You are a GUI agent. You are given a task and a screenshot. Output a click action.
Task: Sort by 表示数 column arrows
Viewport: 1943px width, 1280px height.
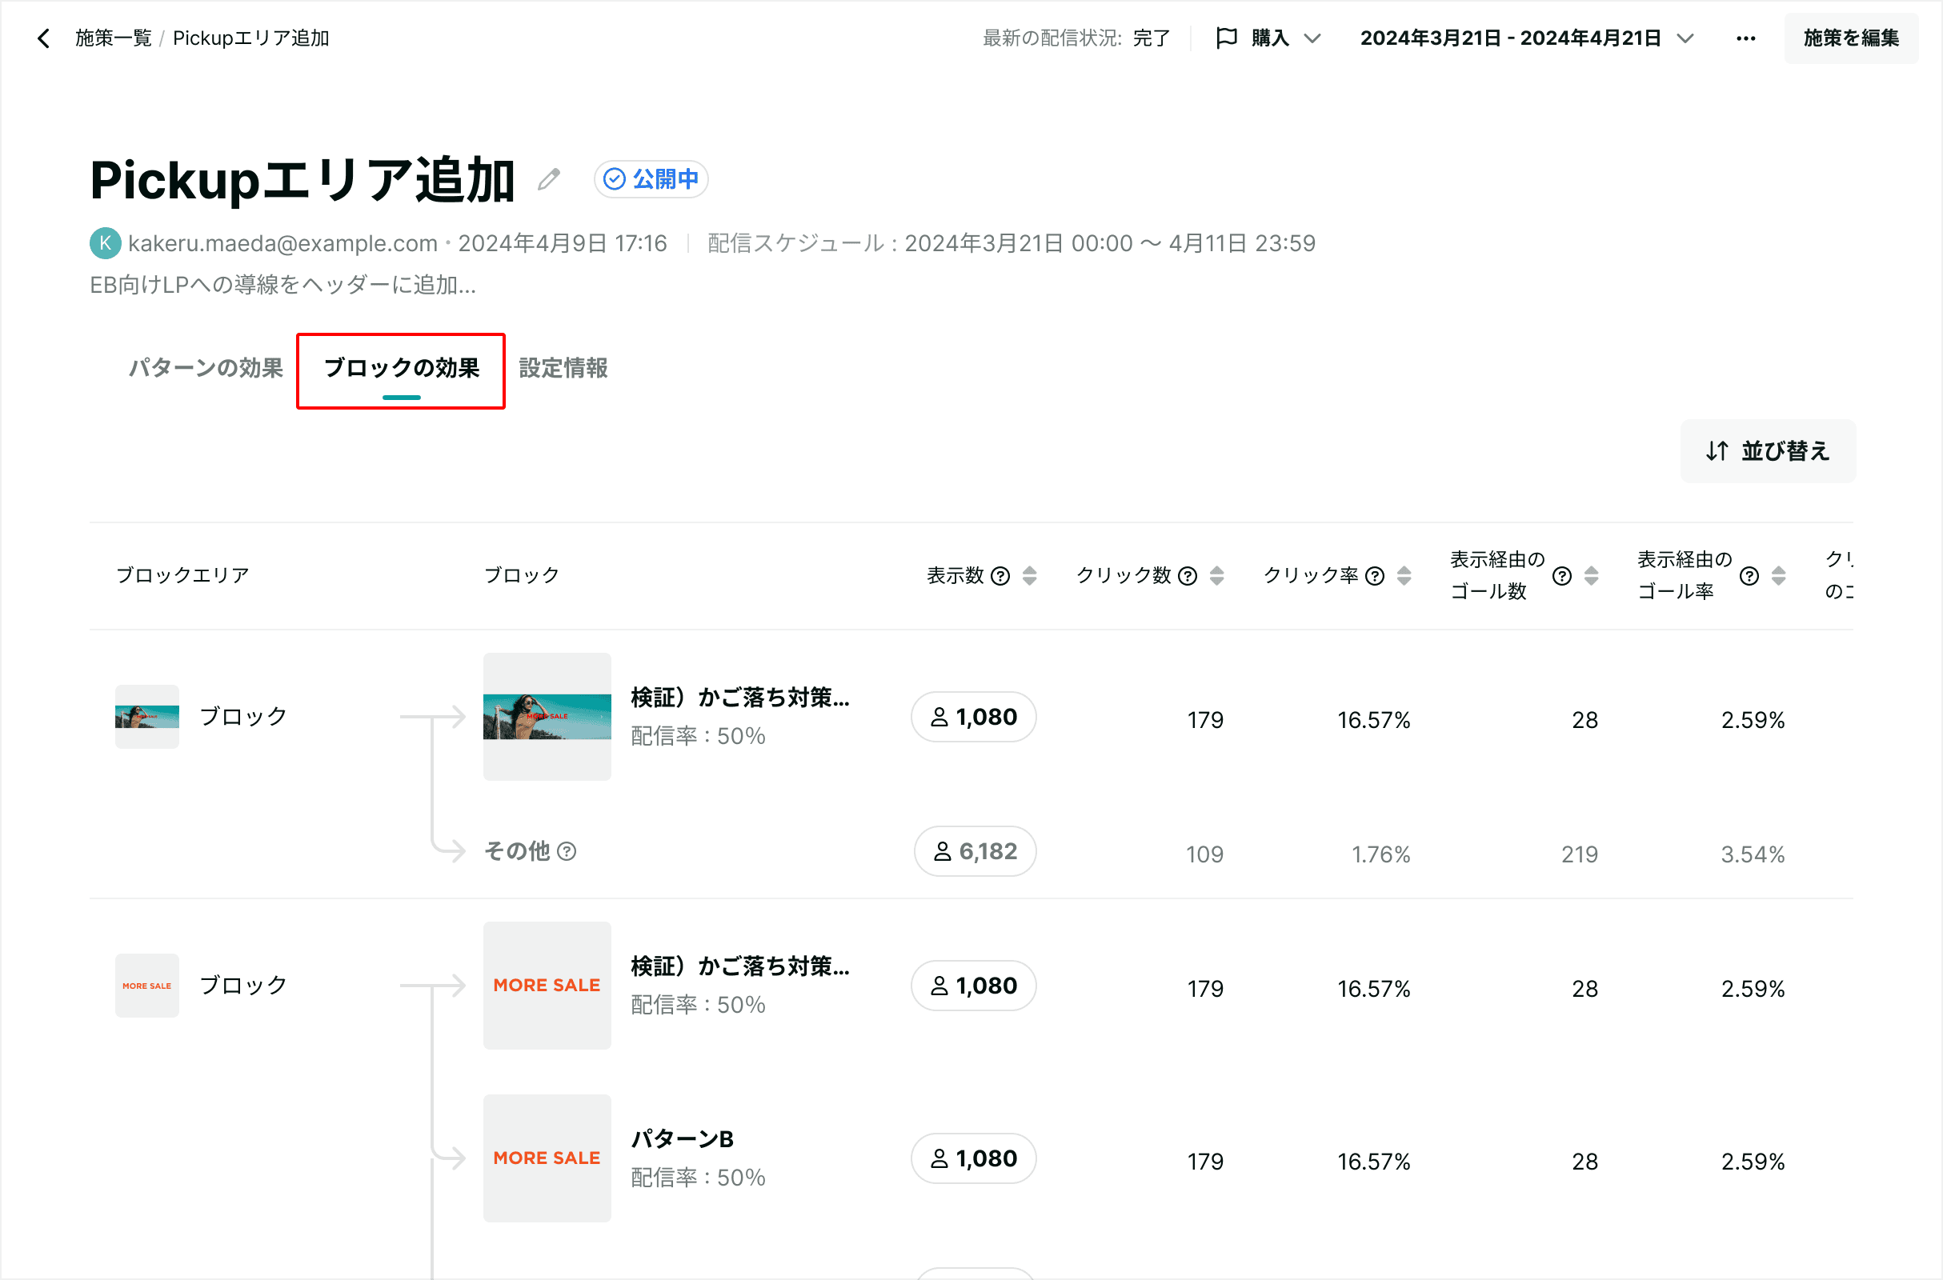pyautogui.click(x=1029, y=576)
